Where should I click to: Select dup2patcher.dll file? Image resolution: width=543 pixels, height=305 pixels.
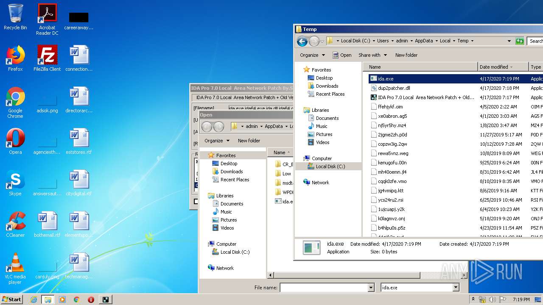[394, 88]
